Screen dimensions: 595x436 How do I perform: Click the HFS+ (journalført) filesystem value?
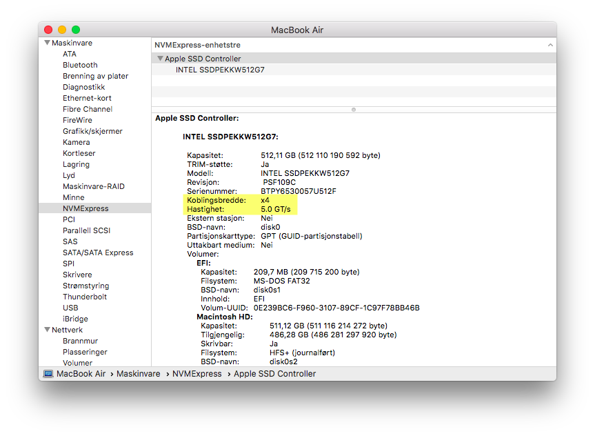tap(302, 353)
